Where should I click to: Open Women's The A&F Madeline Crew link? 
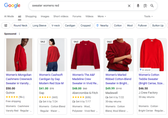85,79
